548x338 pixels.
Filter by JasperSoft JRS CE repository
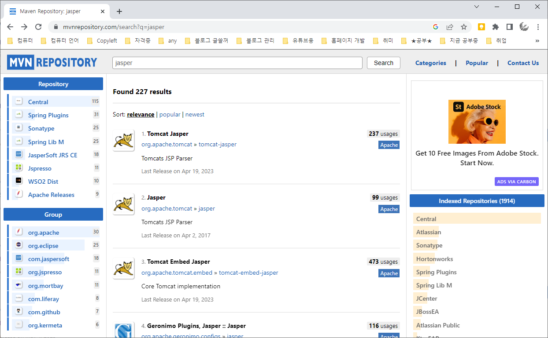52,155
